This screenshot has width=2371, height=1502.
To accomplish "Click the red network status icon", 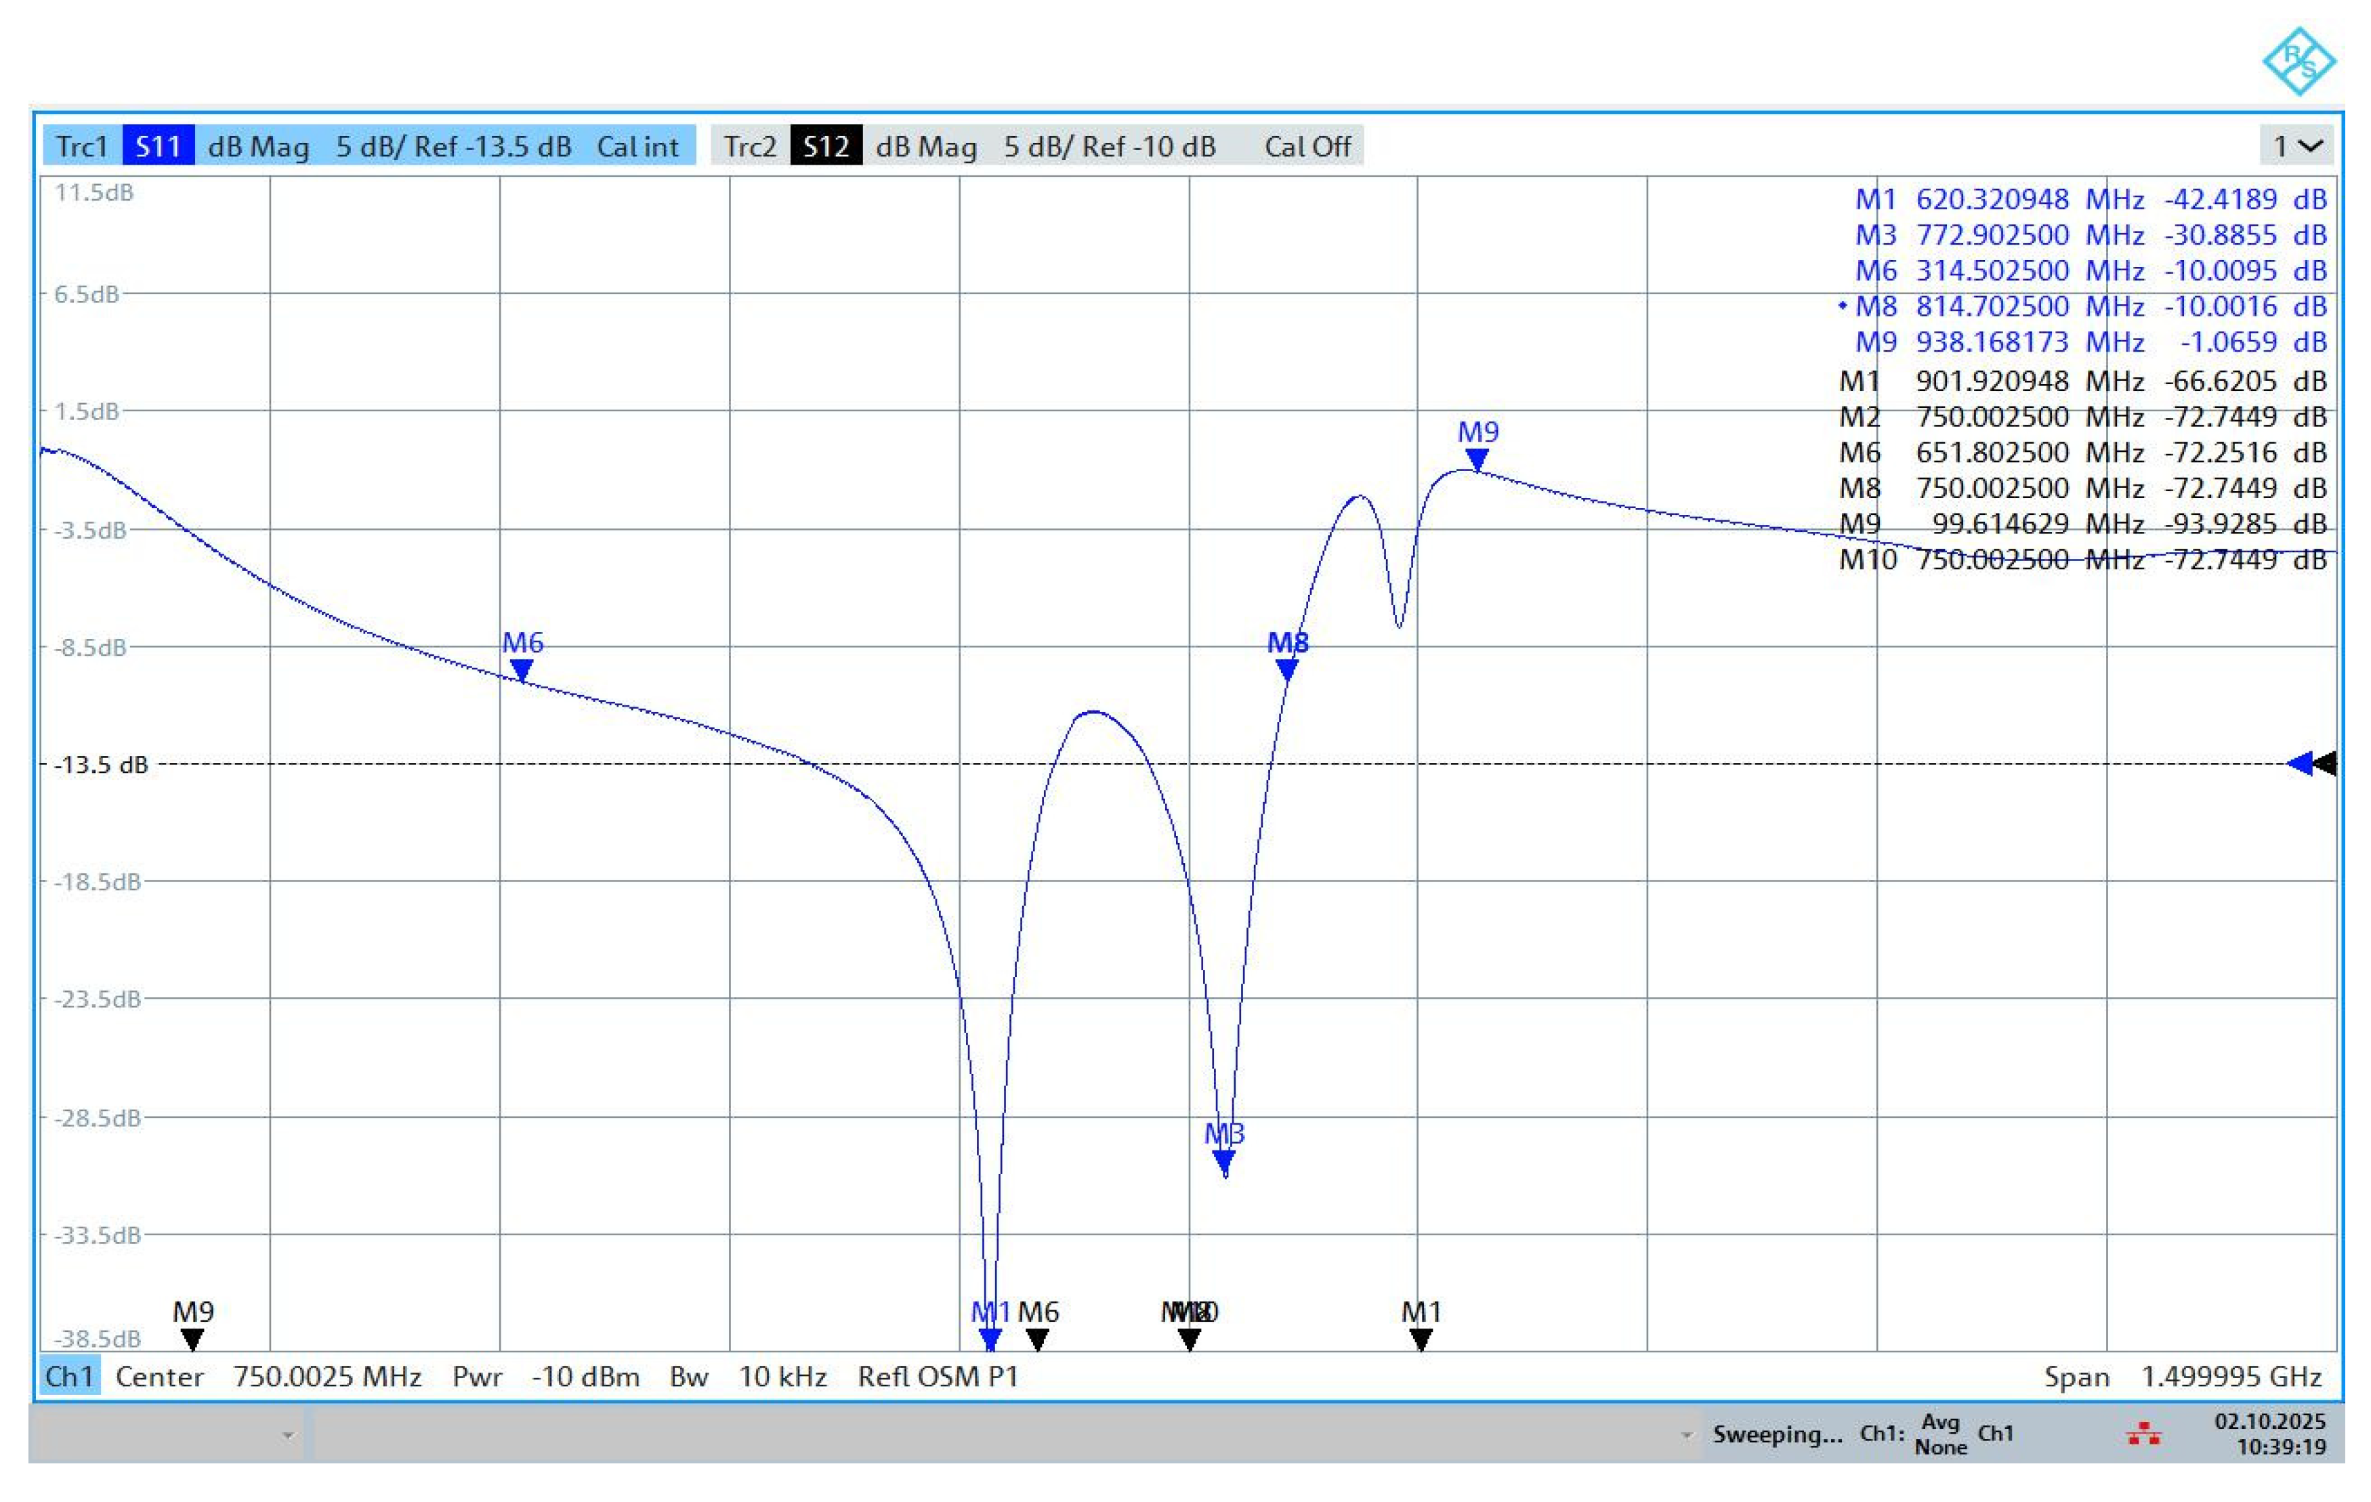I will [x=2143, y=1433].
